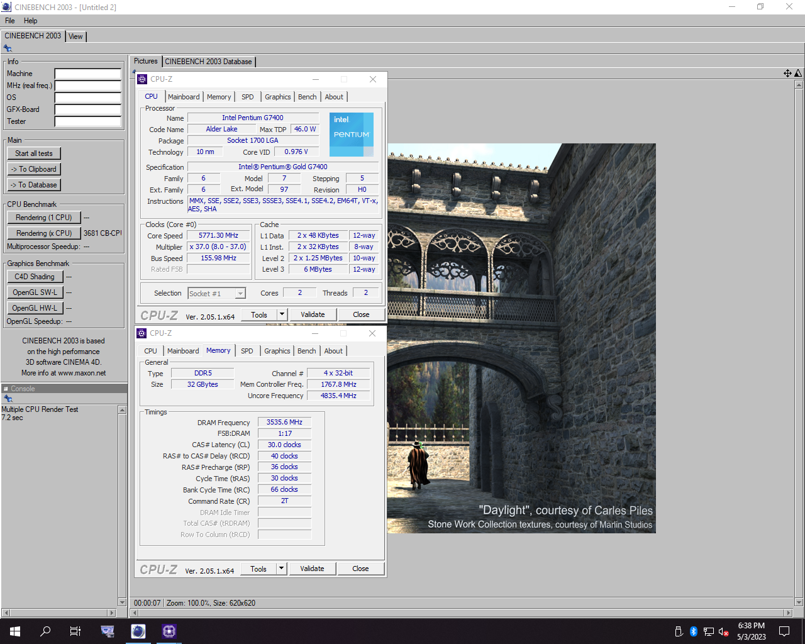This screenshot has height=644, width=805.
Task: Switch to the View tab in CINEBENCH
Action: pos(75,36)
